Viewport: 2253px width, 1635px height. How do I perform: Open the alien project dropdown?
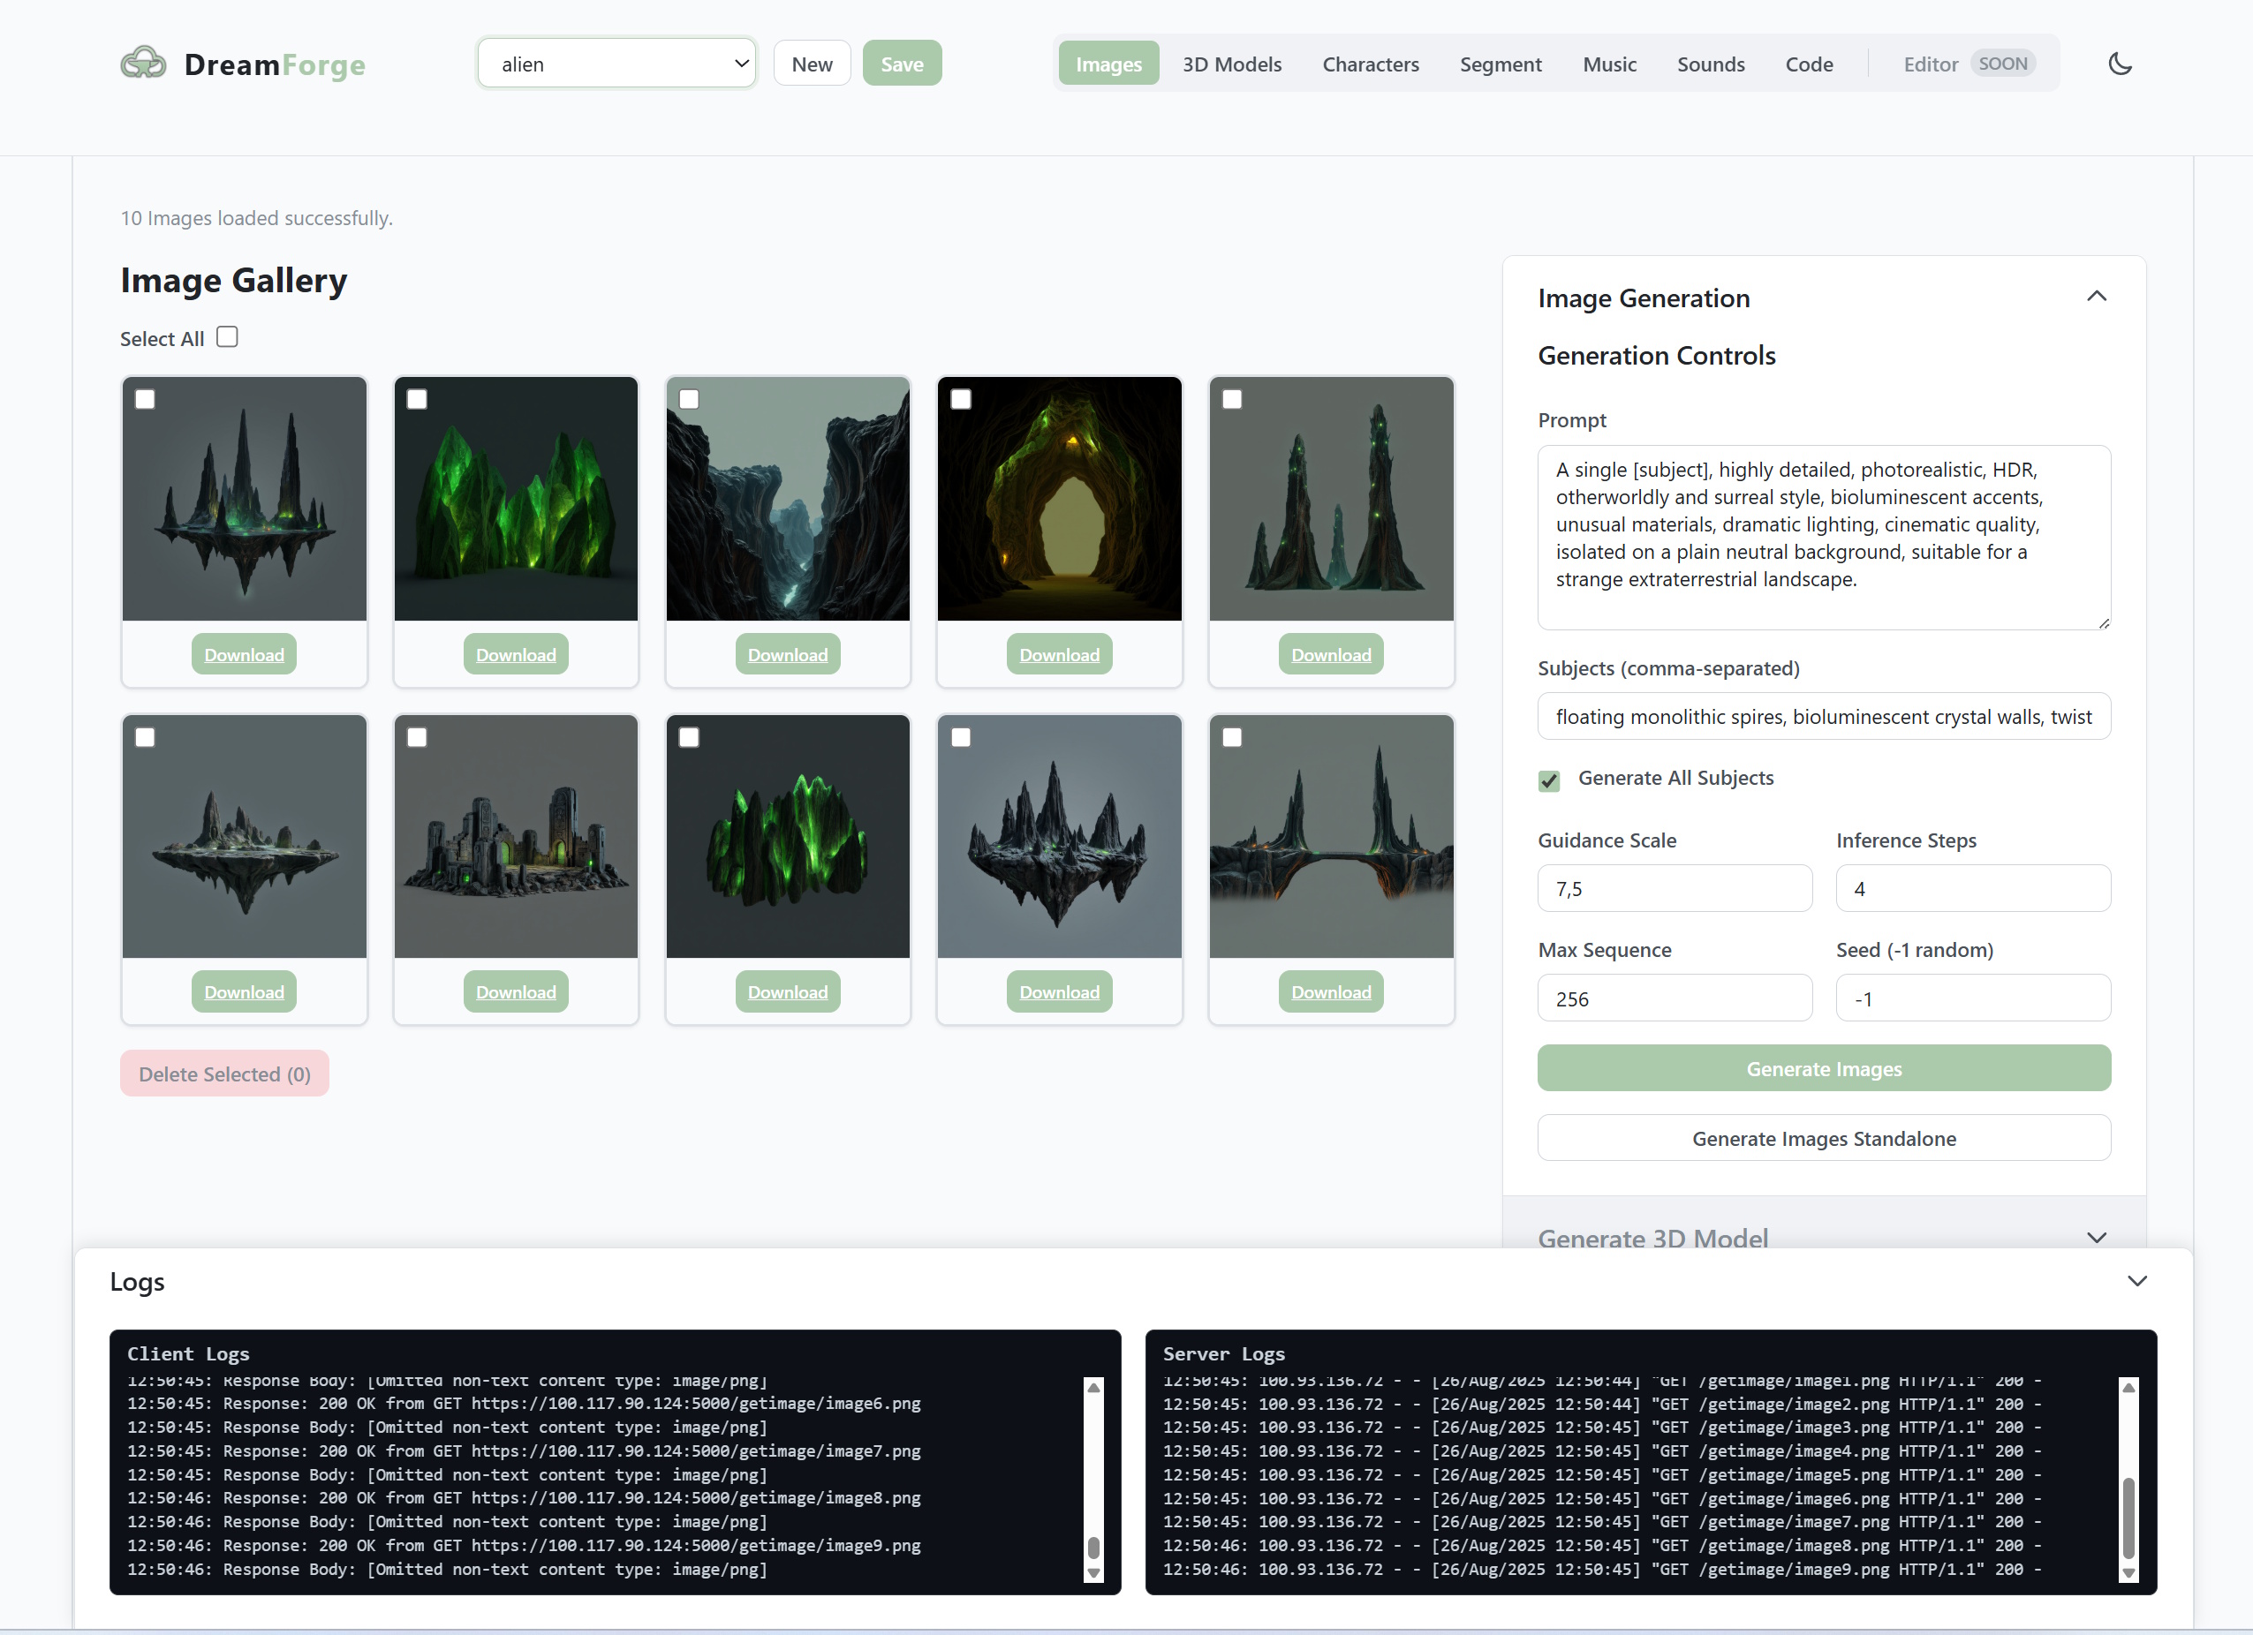point(616,64)
